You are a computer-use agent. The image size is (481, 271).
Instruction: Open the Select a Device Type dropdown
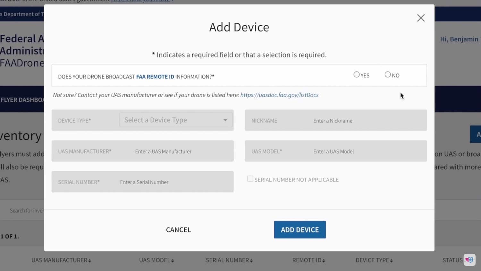tap(176, 119)
